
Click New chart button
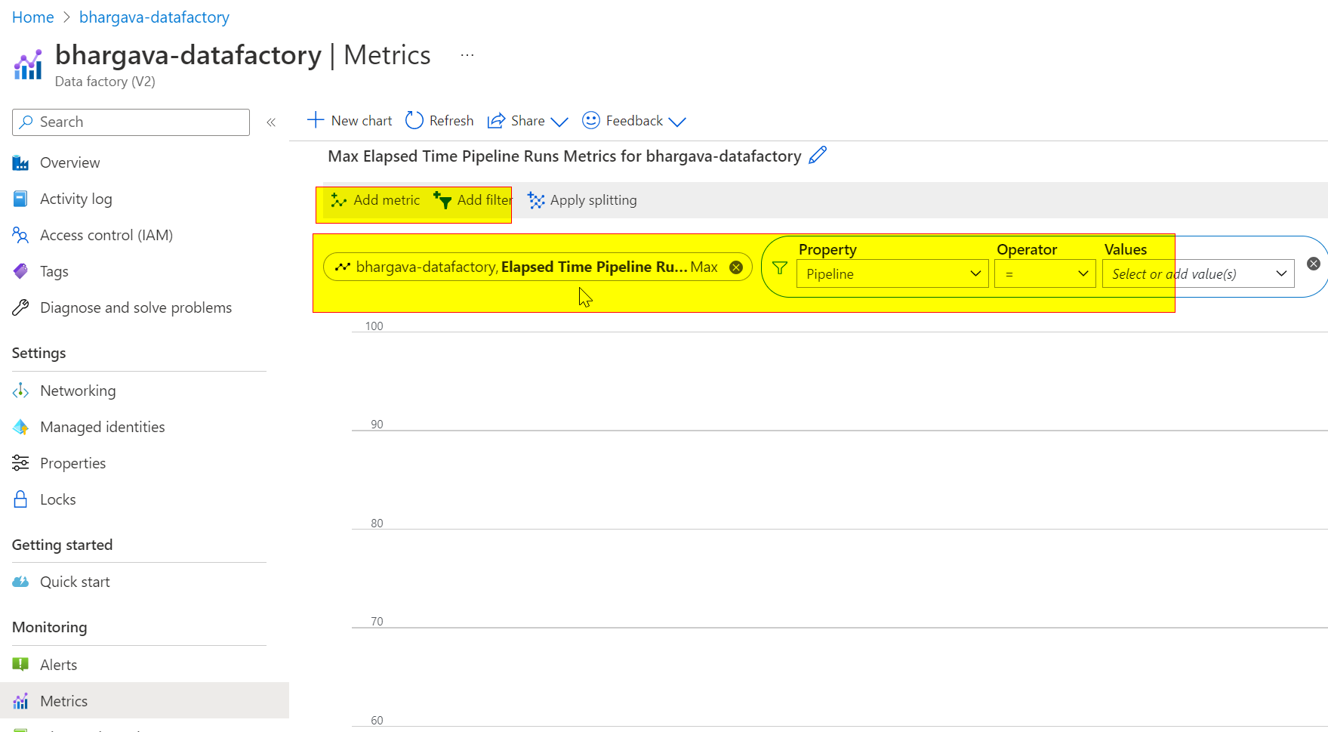[350, 121]
